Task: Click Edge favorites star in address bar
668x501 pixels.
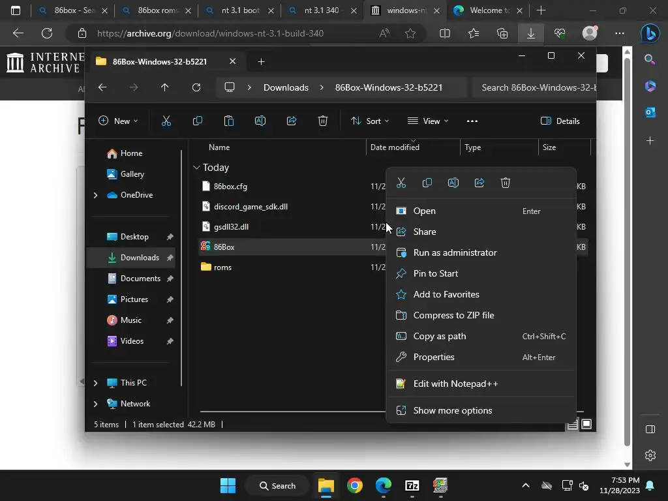Action: [410, 33]
